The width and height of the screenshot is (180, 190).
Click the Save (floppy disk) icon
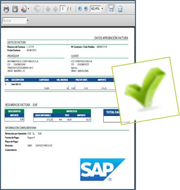[x=15, y=9]
